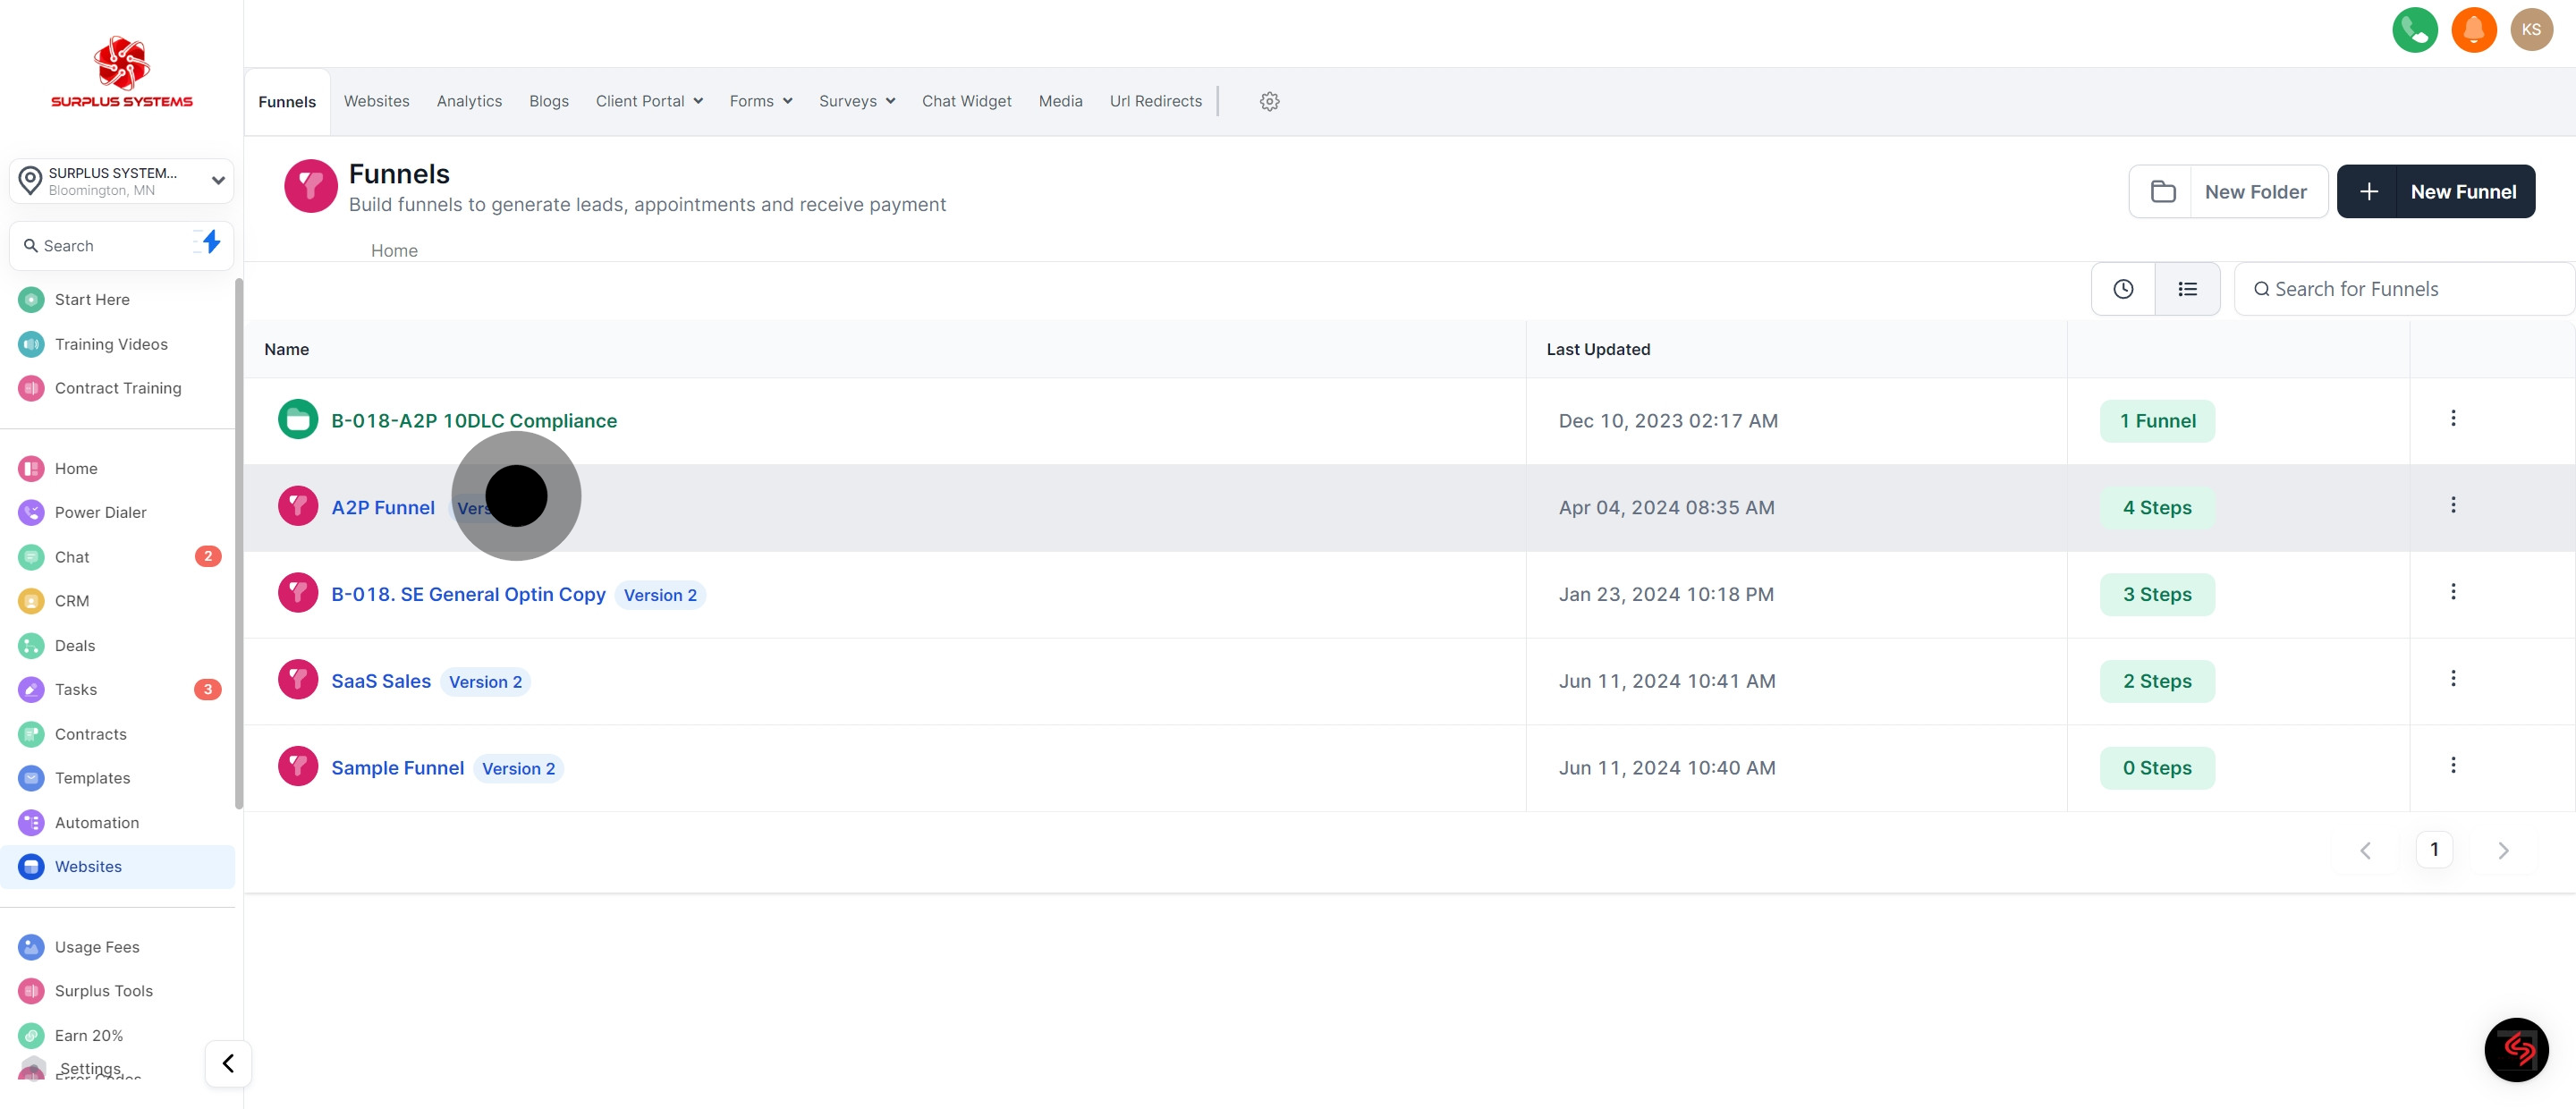Collapse the sidebar with arrow button
Image resolution: width=2576 pixels, height=1109 pixels.
point(228,1063)
